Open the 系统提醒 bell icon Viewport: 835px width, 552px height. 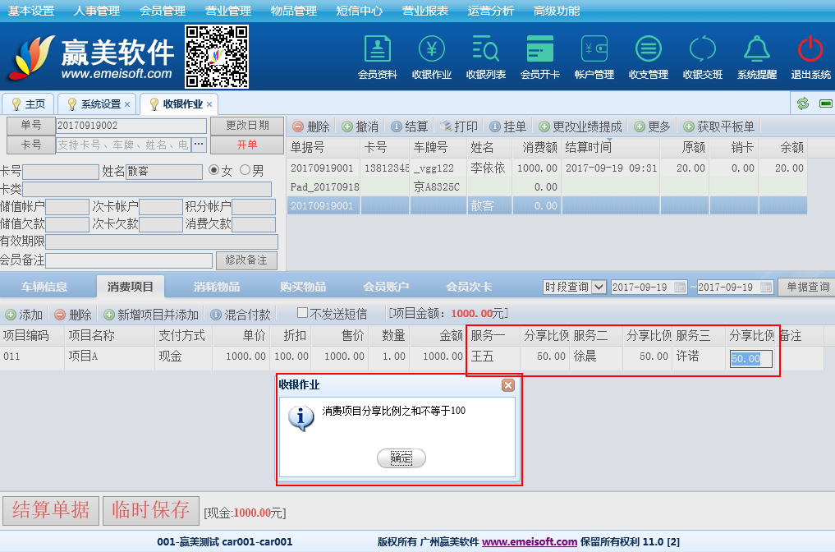[x=756, y=50]
